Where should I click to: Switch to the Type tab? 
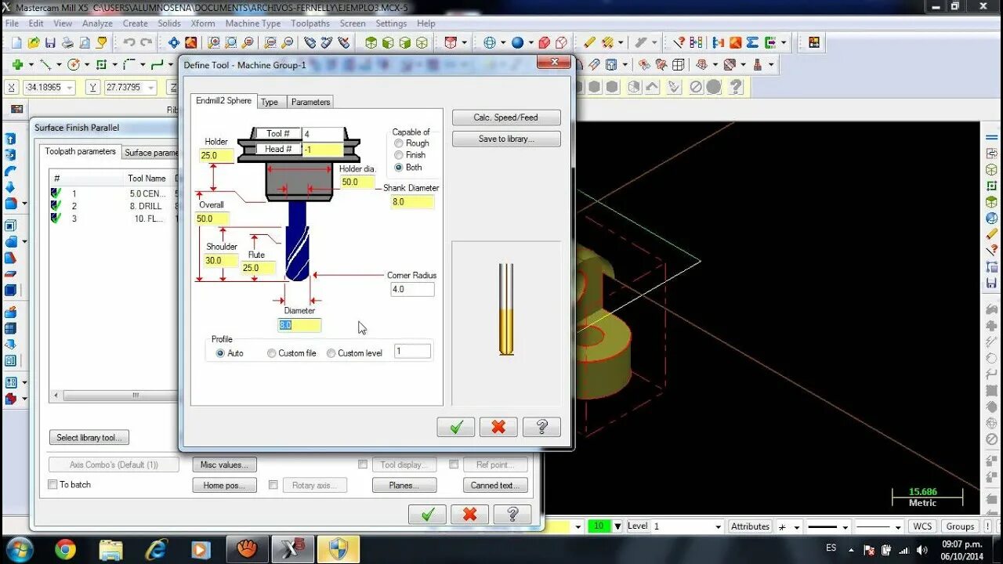[x=270, y=102]
